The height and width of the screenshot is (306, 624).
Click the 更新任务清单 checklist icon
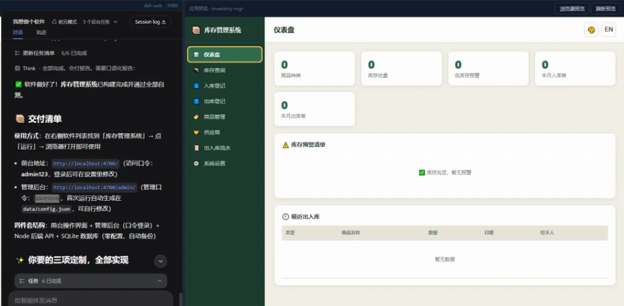17,53
